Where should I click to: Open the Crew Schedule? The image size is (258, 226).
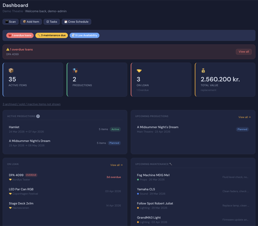[76, 22]
